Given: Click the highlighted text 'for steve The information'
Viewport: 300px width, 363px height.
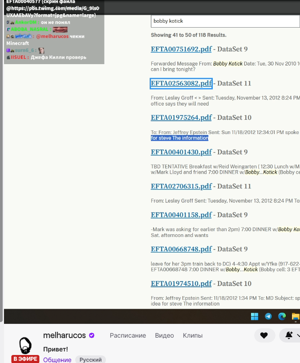Looking at the screenshot, I should pos(179,138).
